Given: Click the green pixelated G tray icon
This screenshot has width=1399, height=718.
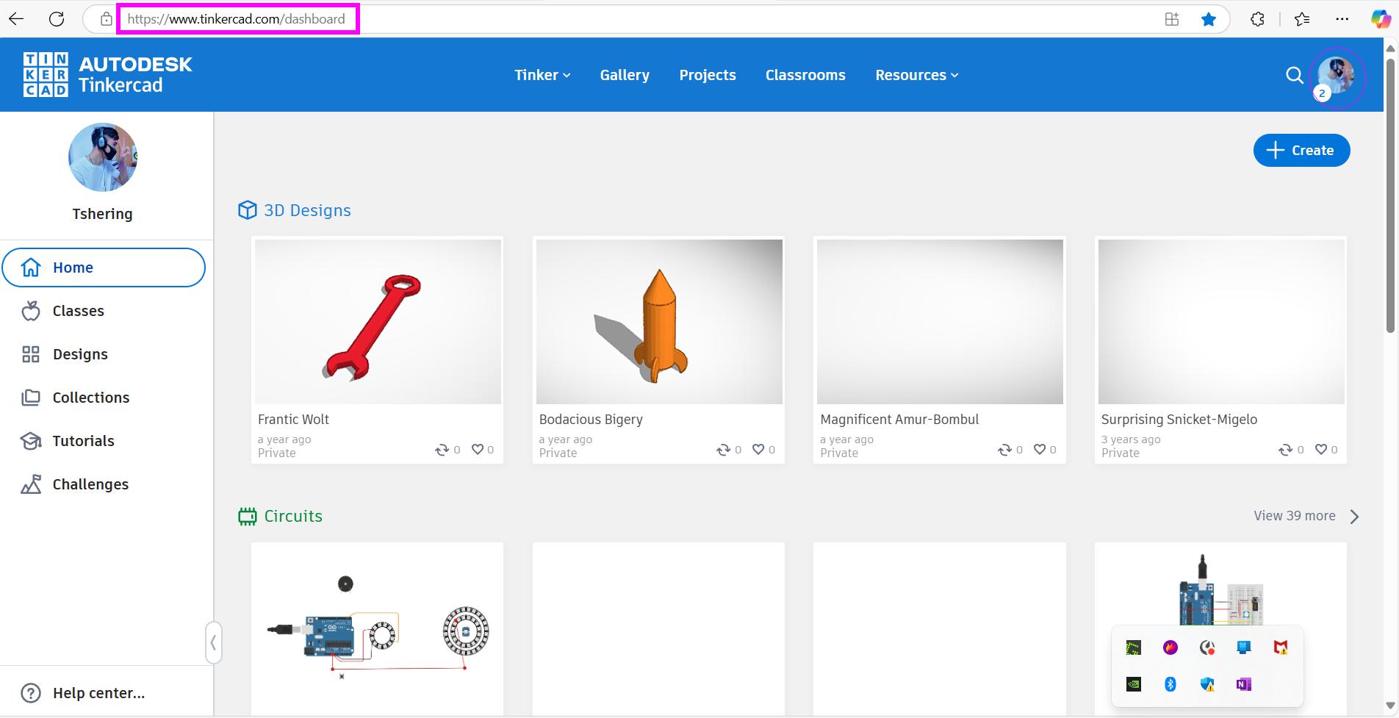Looking at the screenshot, I should [x=1134, y=647].
